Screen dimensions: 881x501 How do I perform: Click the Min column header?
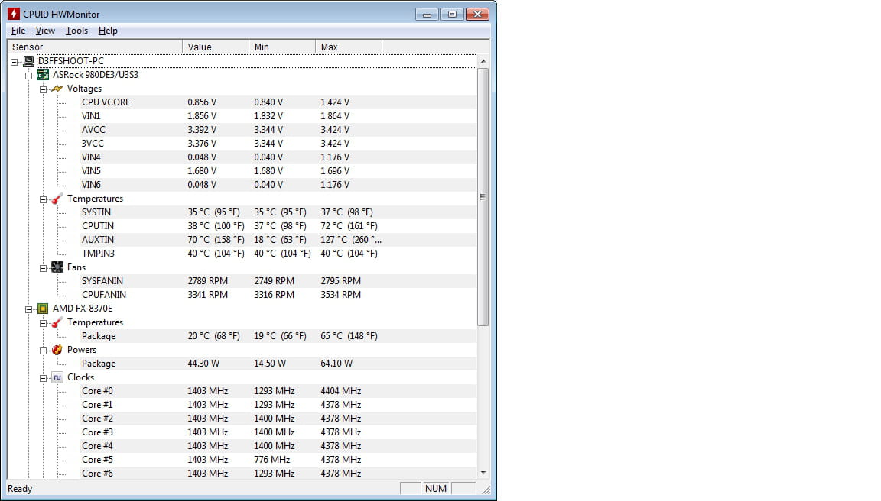click(x=282, y=47)
